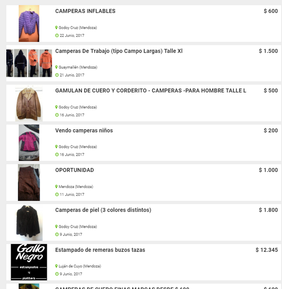This screenshot has width=282, height=289.
Task: Open Camperas De Trabajo Talle Xl listing
Action: (119, 51)
